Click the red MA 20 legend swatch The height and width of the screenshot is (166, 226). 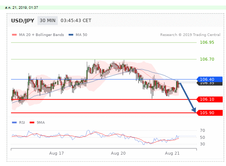click(14, 35)
